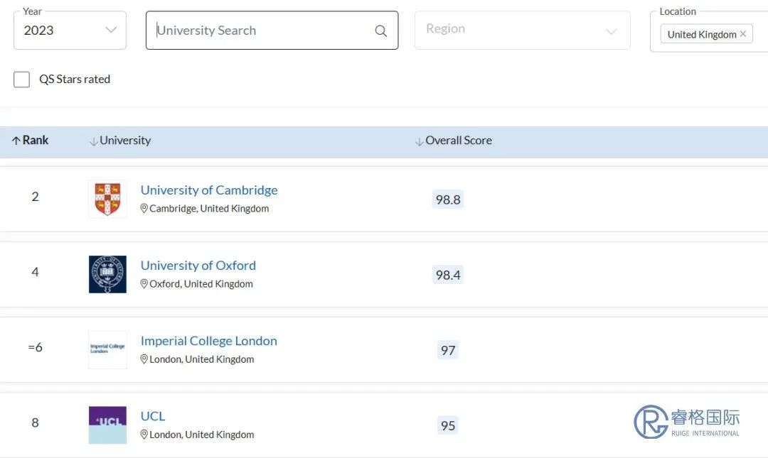Viewport: 768px width, 458px height.
Task: Open the University of Cambridge link
Action: coord(209,190)
